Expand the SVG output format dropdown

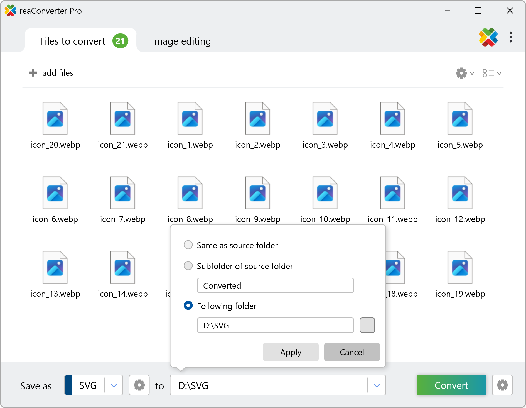click(114, 385)
